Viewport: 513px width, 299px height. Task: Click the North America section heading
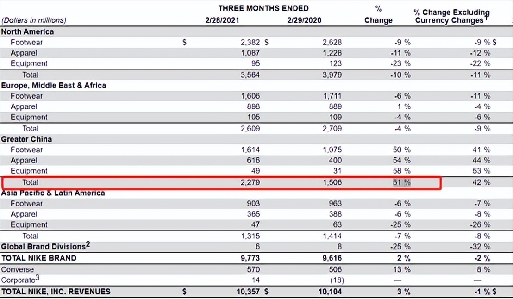pos(27,32)
